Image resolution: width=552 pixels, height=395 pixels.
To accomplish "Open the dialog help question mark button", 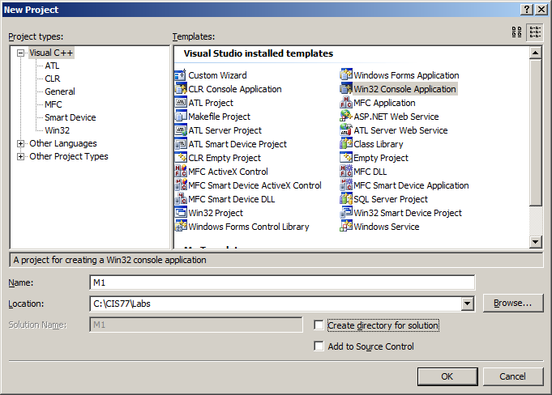I will tap(527, 10).
